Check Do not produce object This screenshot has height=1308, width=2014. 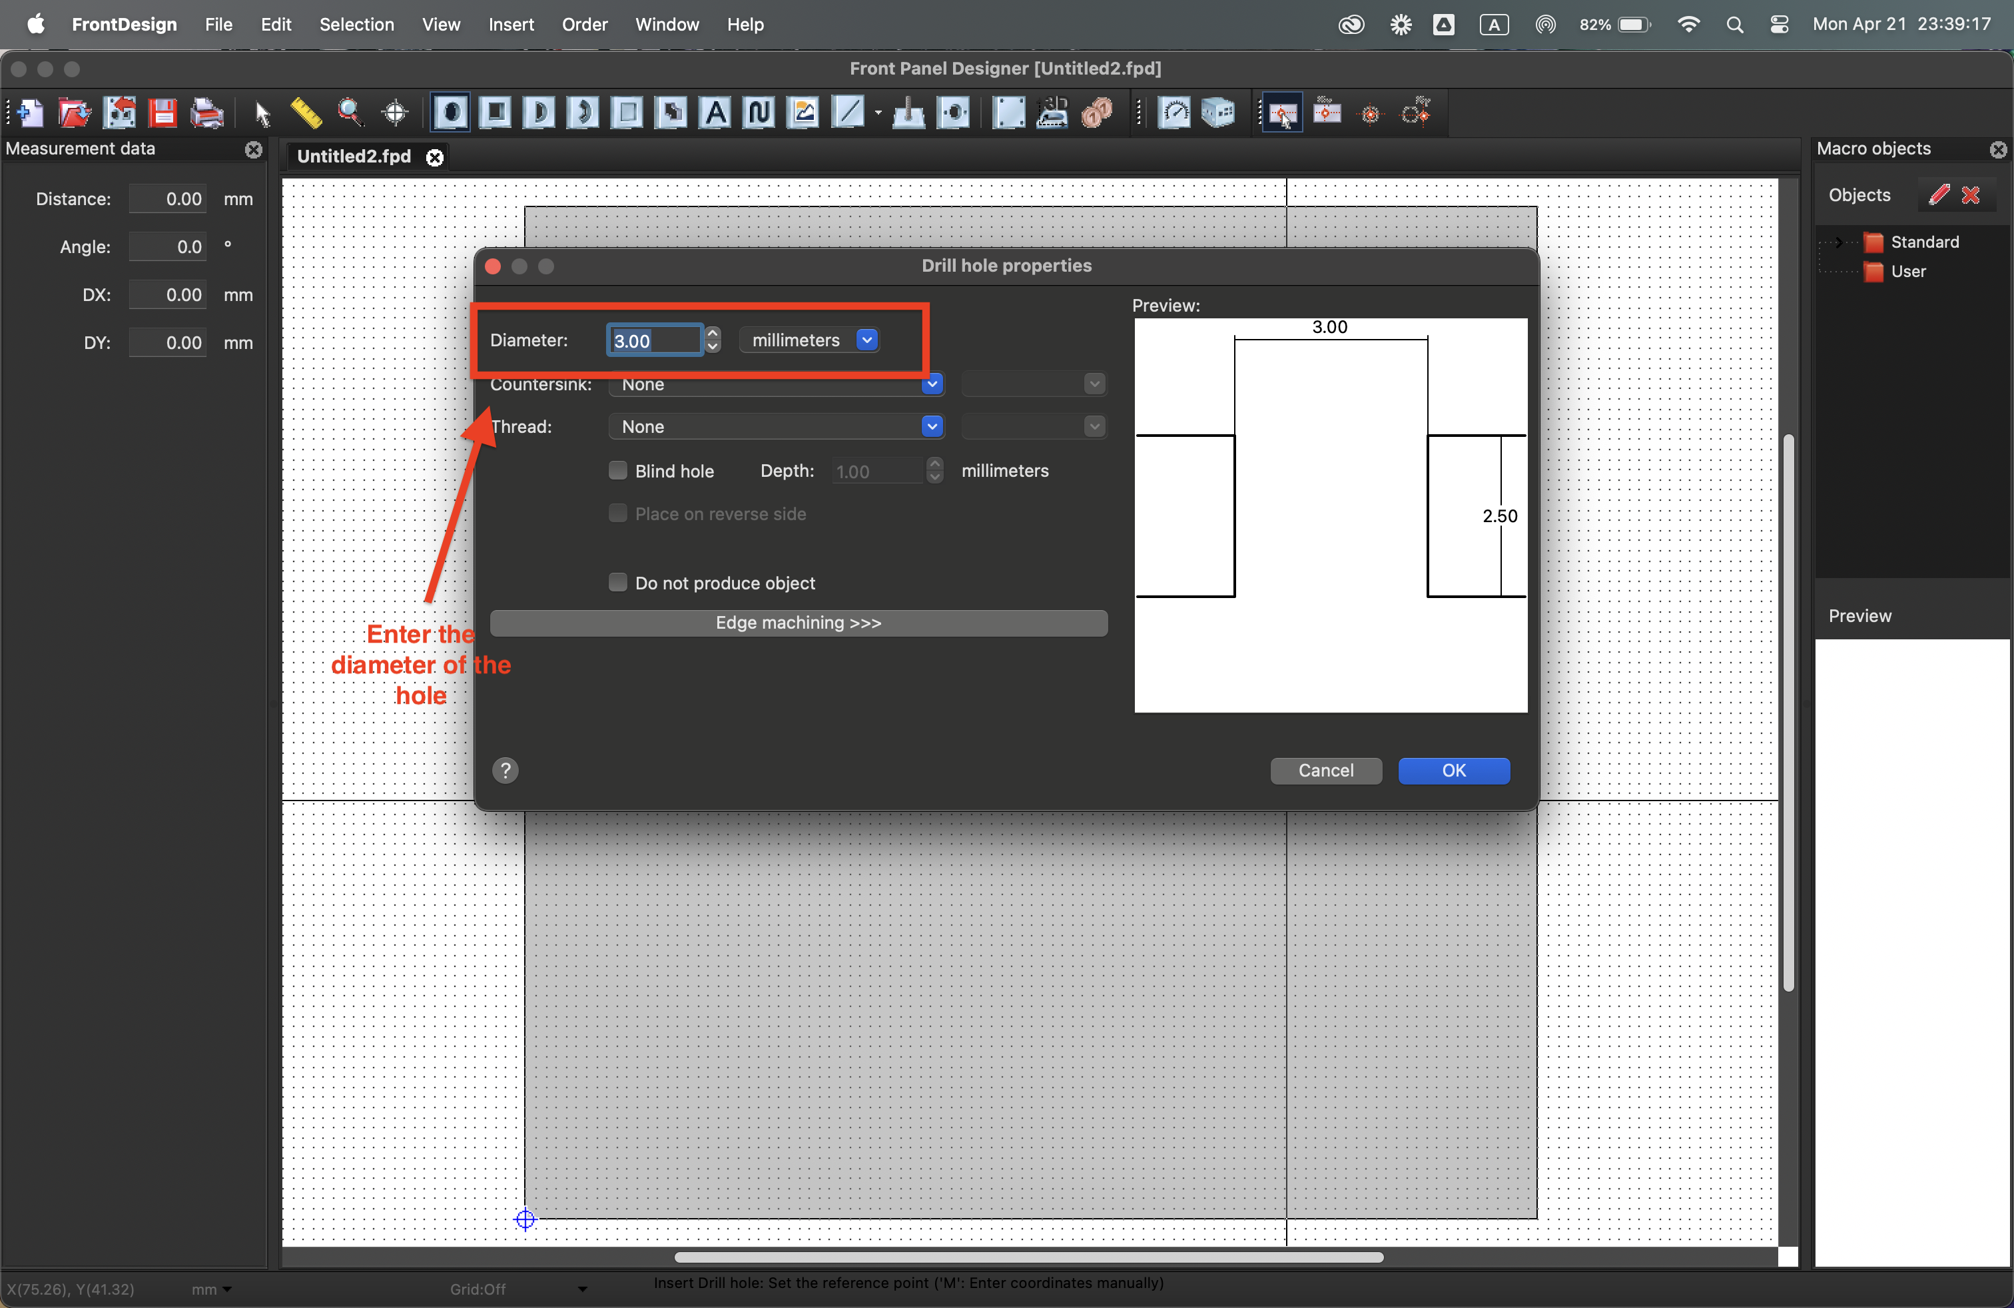[x=618, y=582]
